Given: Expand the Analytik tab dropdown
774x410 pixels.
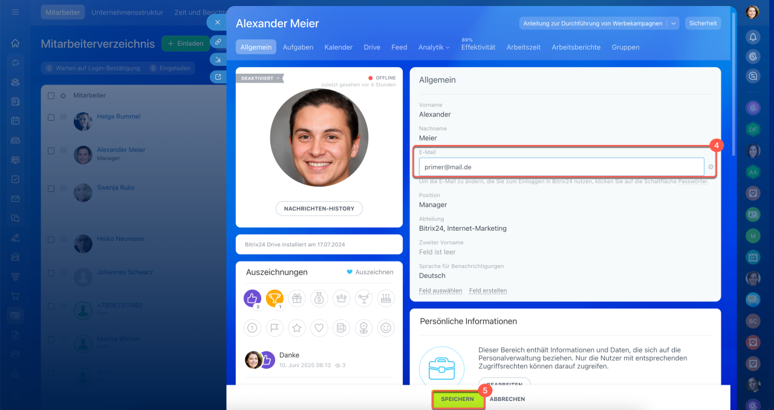Looking at the screenshot, I should coord(434,47).
